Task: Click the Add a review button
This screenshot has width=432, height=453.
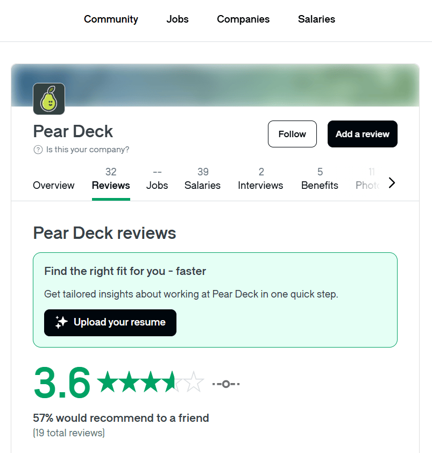Action: pos(362,134)
